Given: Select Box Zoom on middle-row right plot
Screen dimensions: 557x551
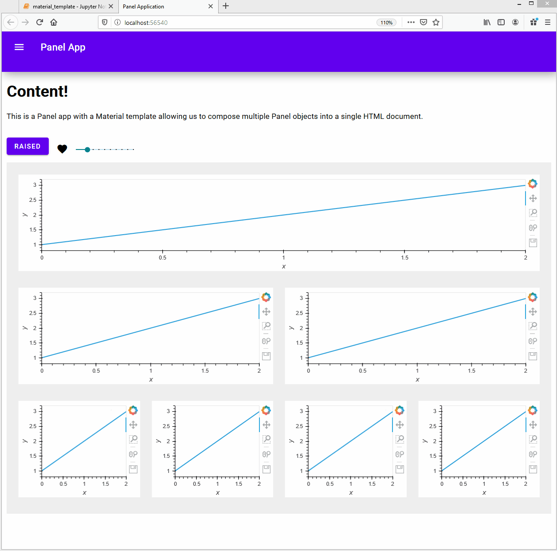Looking at the screenshot, I should (533, 326).
